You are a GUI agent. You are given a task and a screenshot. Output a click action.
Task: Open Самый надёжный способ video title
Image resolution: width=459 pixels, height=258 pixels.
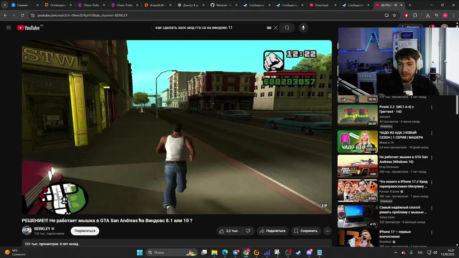403,210
